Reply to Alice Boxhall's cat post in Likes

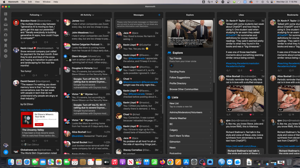pos(228,115)
